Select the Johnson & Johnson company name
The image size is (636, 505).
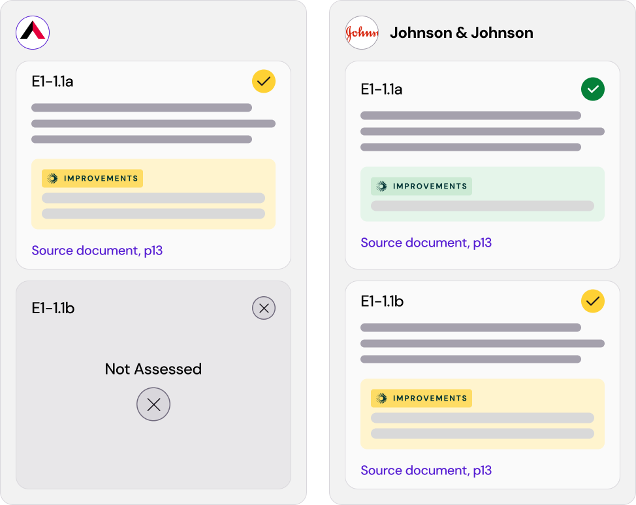point(461,33)
